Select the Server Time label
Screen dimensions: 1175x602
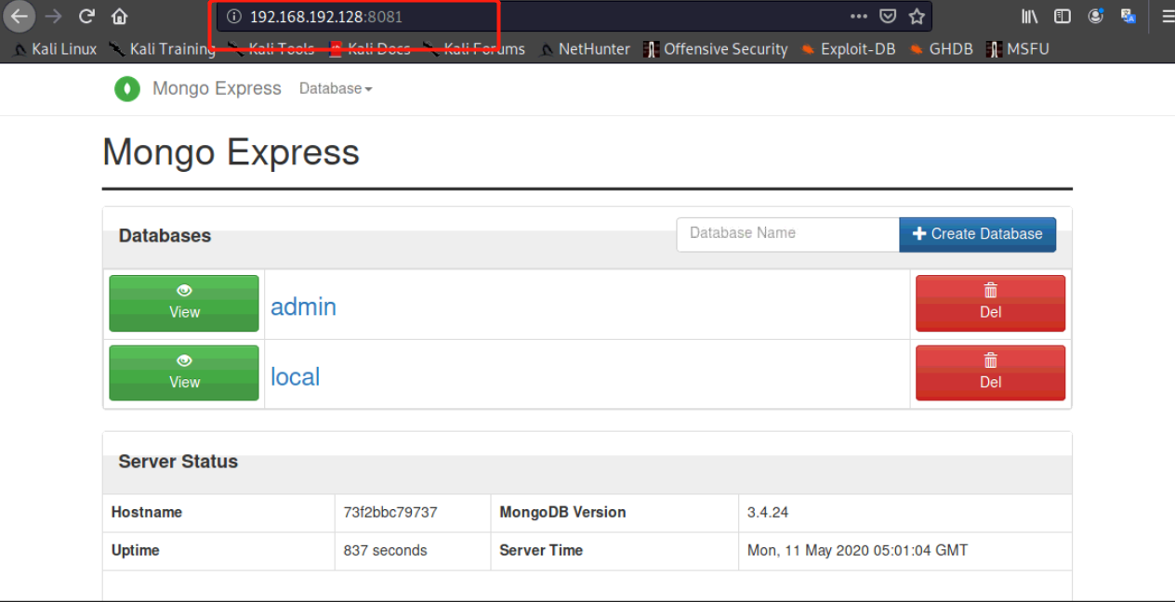pos(541,550)
